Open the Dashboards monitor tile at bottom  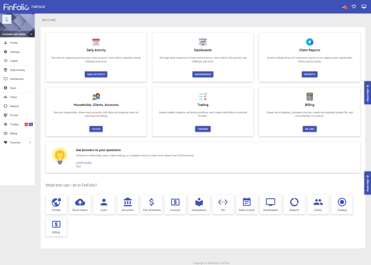point(270,205)
